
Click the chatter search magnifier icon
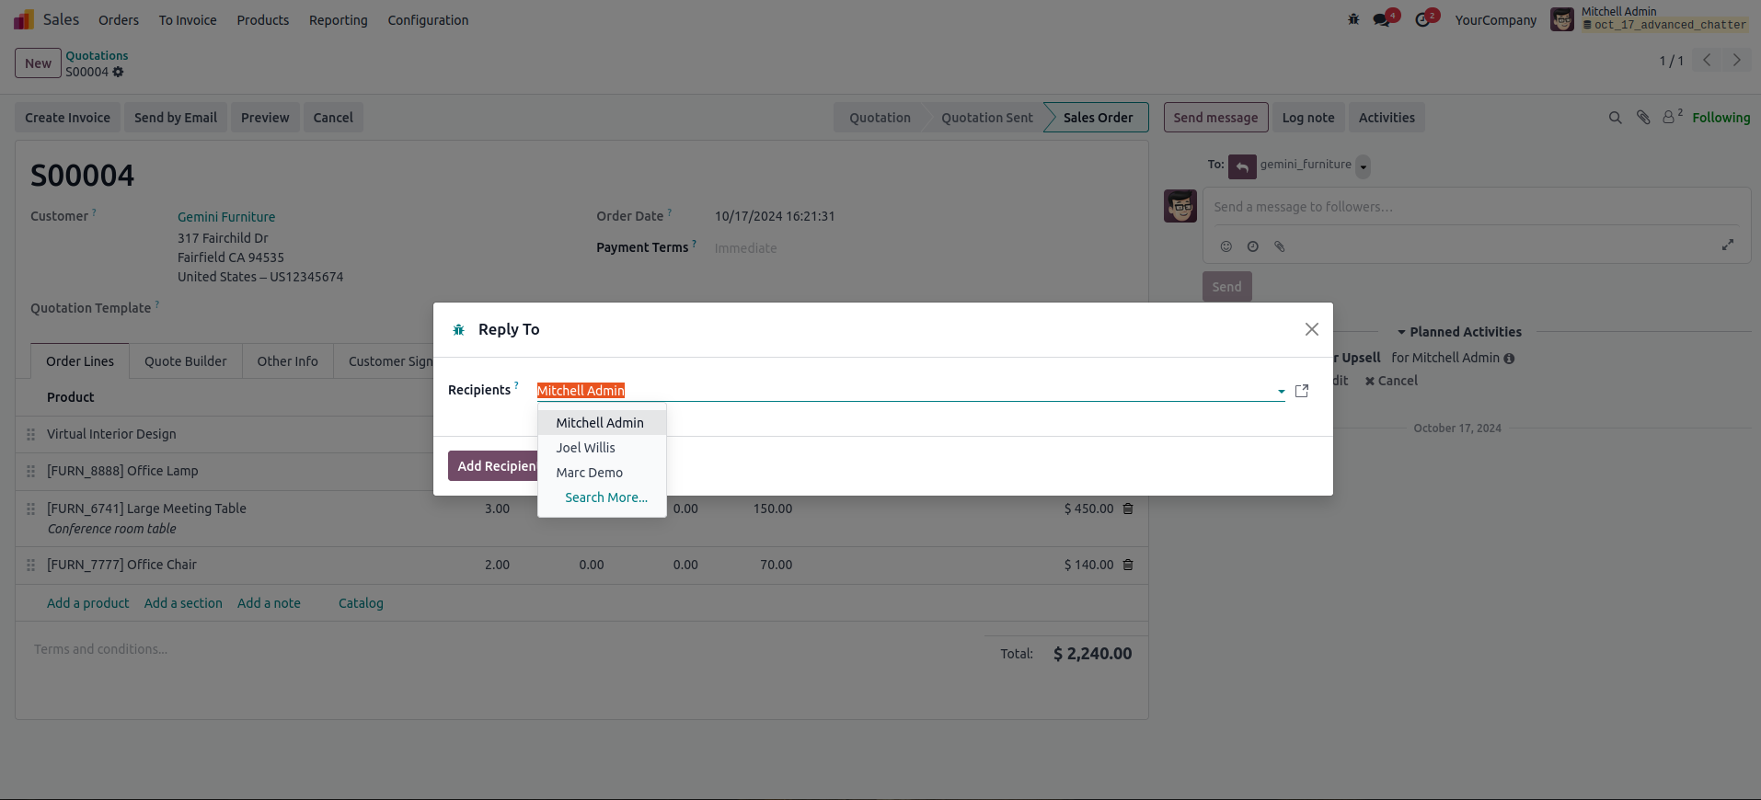[1615, 118]
